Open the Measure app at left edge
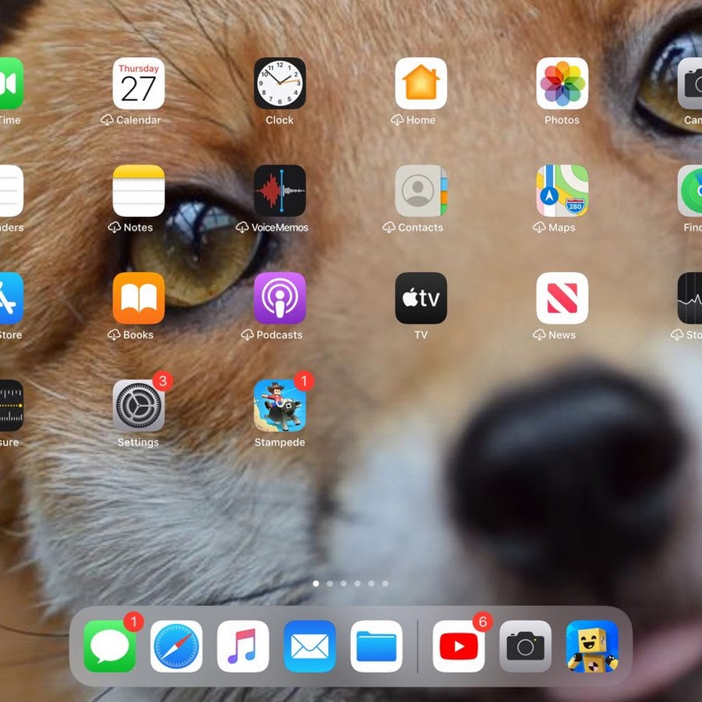The image size is (702, 702). click(x=11, y=406)
